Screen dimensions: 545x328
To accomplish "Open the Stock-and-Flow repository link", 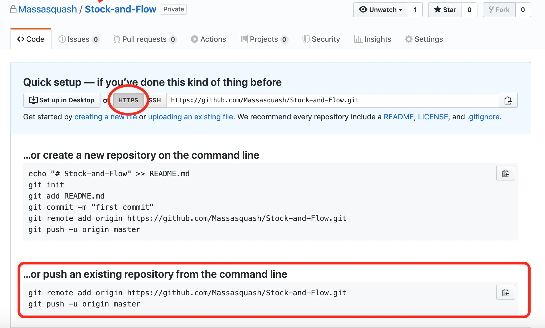I will tap(120, 9).
